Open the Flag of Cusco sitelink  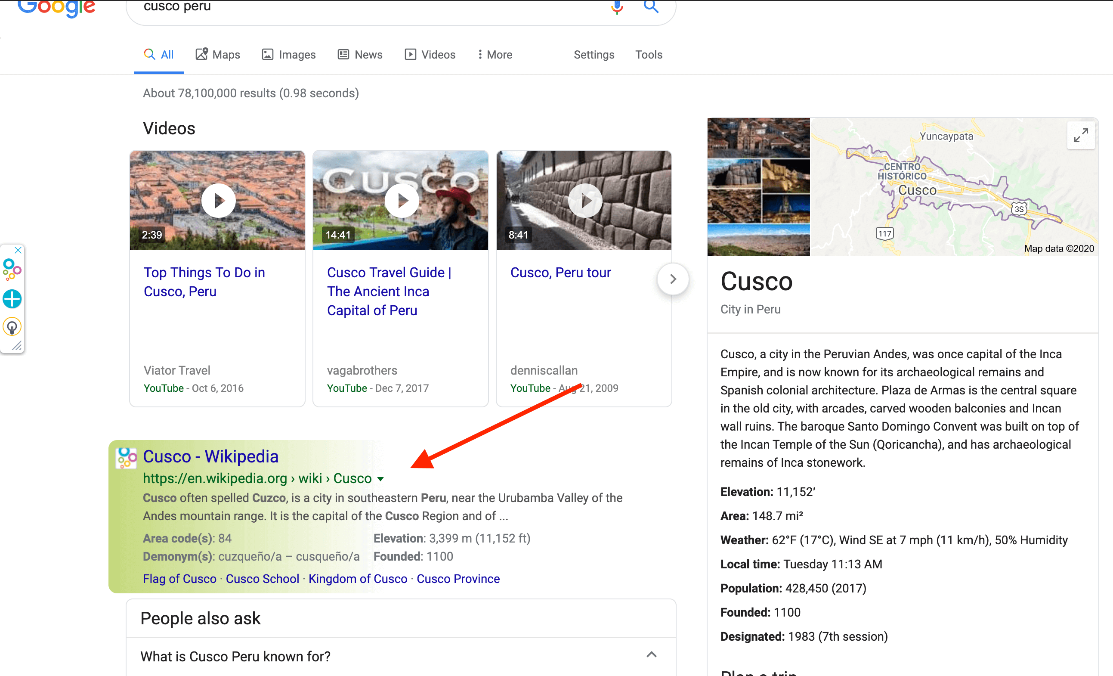[180, 579]
